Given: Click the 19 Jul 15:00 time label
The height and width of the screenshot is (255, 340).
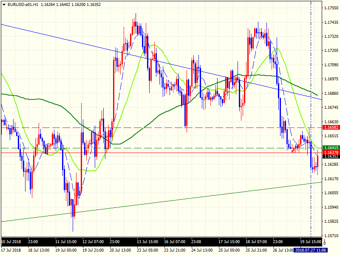Looking at the screenshot, I should coord(311,241).
